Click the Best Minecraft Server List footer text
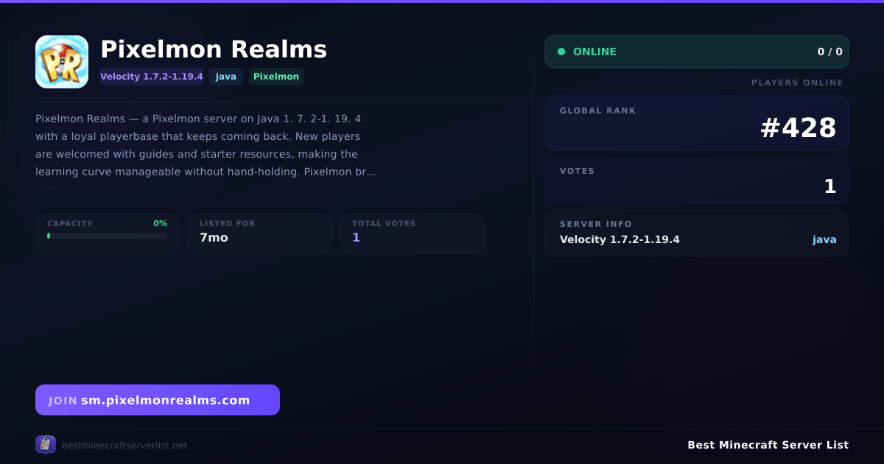This screenshot has width=884, height=464. point(768,445)
